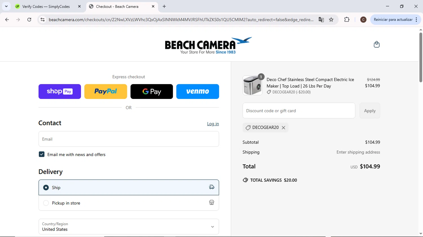Open the translate page icon

tap(321, 20)
